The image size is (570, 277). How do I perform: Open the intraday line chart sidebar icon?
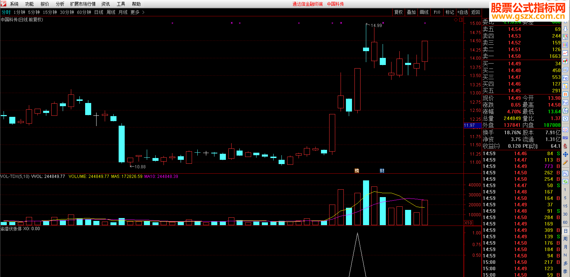coord(565,53)
